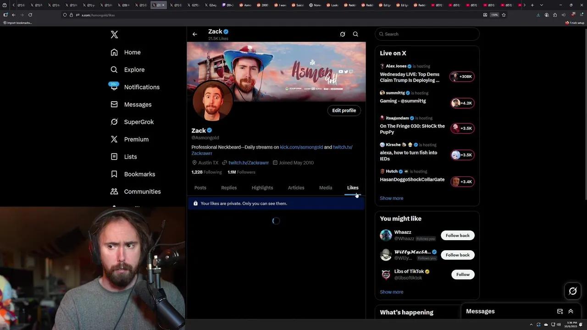
Task: Click the new message icon in Messages drawer
Action: 560,311
